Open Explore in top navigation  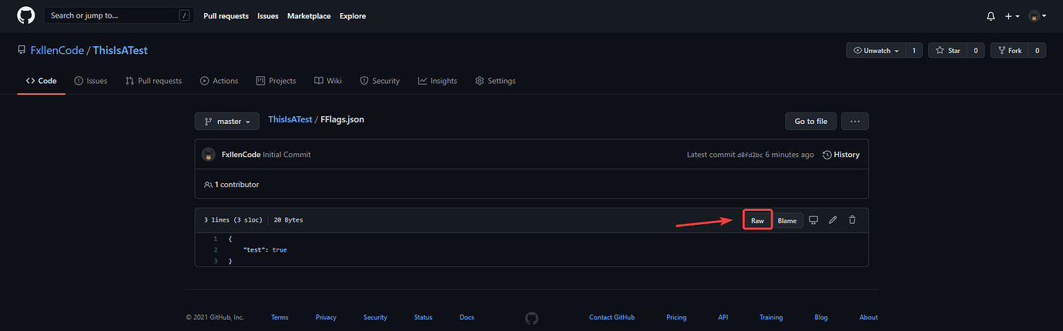353,16
